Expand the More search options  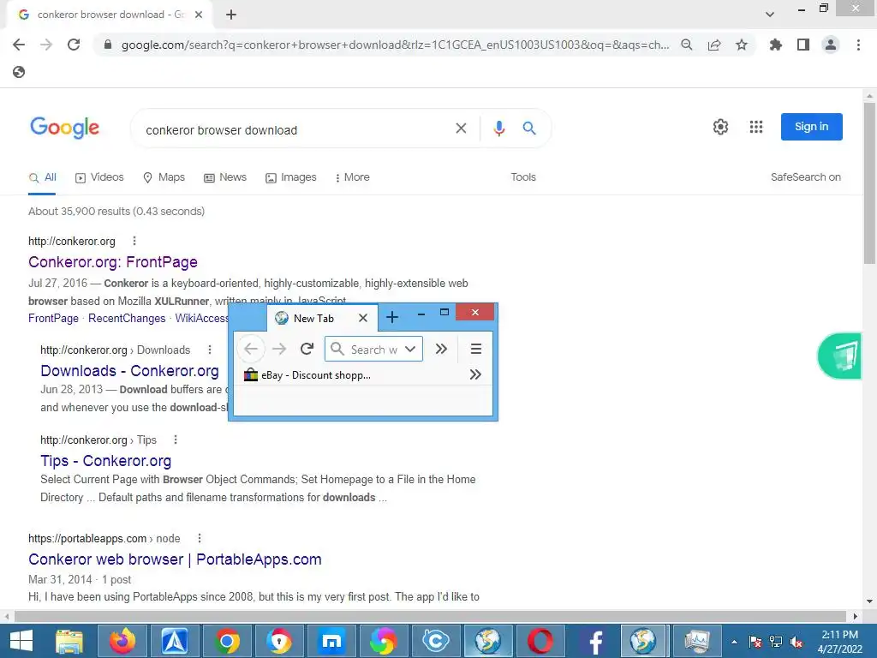point(352,177)
